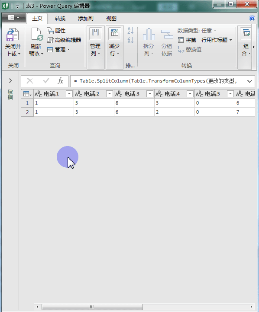
Task: Click the horizontal scrollbar left arrow
Action: (x=37, y=307)
